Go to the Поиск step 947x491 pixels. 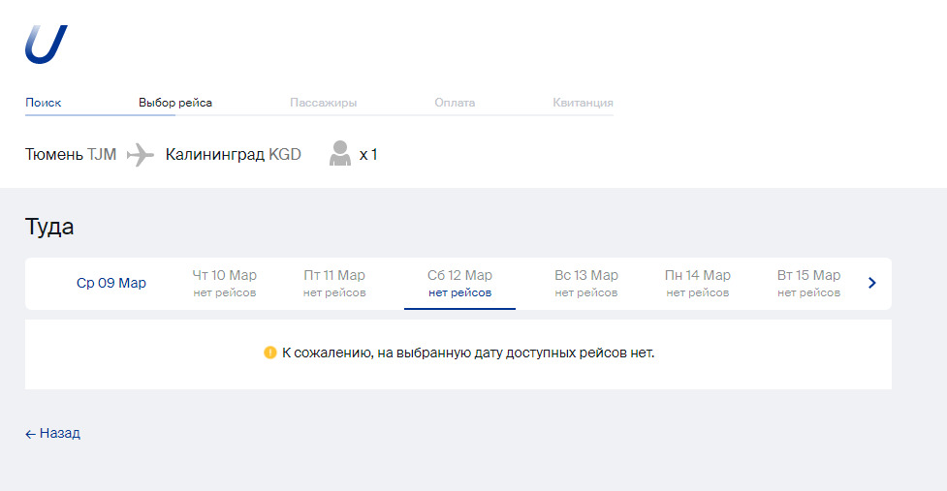44,103
